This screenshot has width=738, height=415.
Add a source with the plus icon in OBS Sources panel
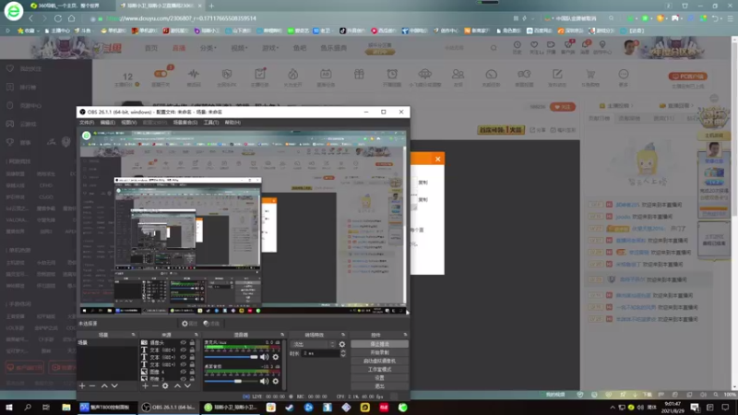[x=145, y=385]
